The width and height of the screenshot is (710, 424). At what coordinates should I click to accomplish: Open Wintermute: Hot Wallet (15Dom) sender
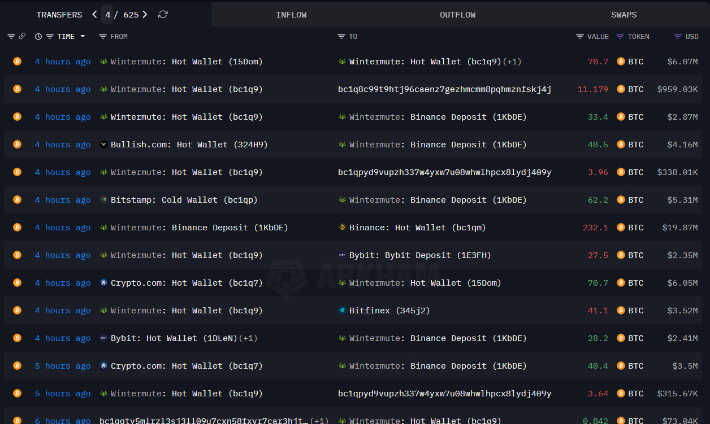[x=187, y=62]
